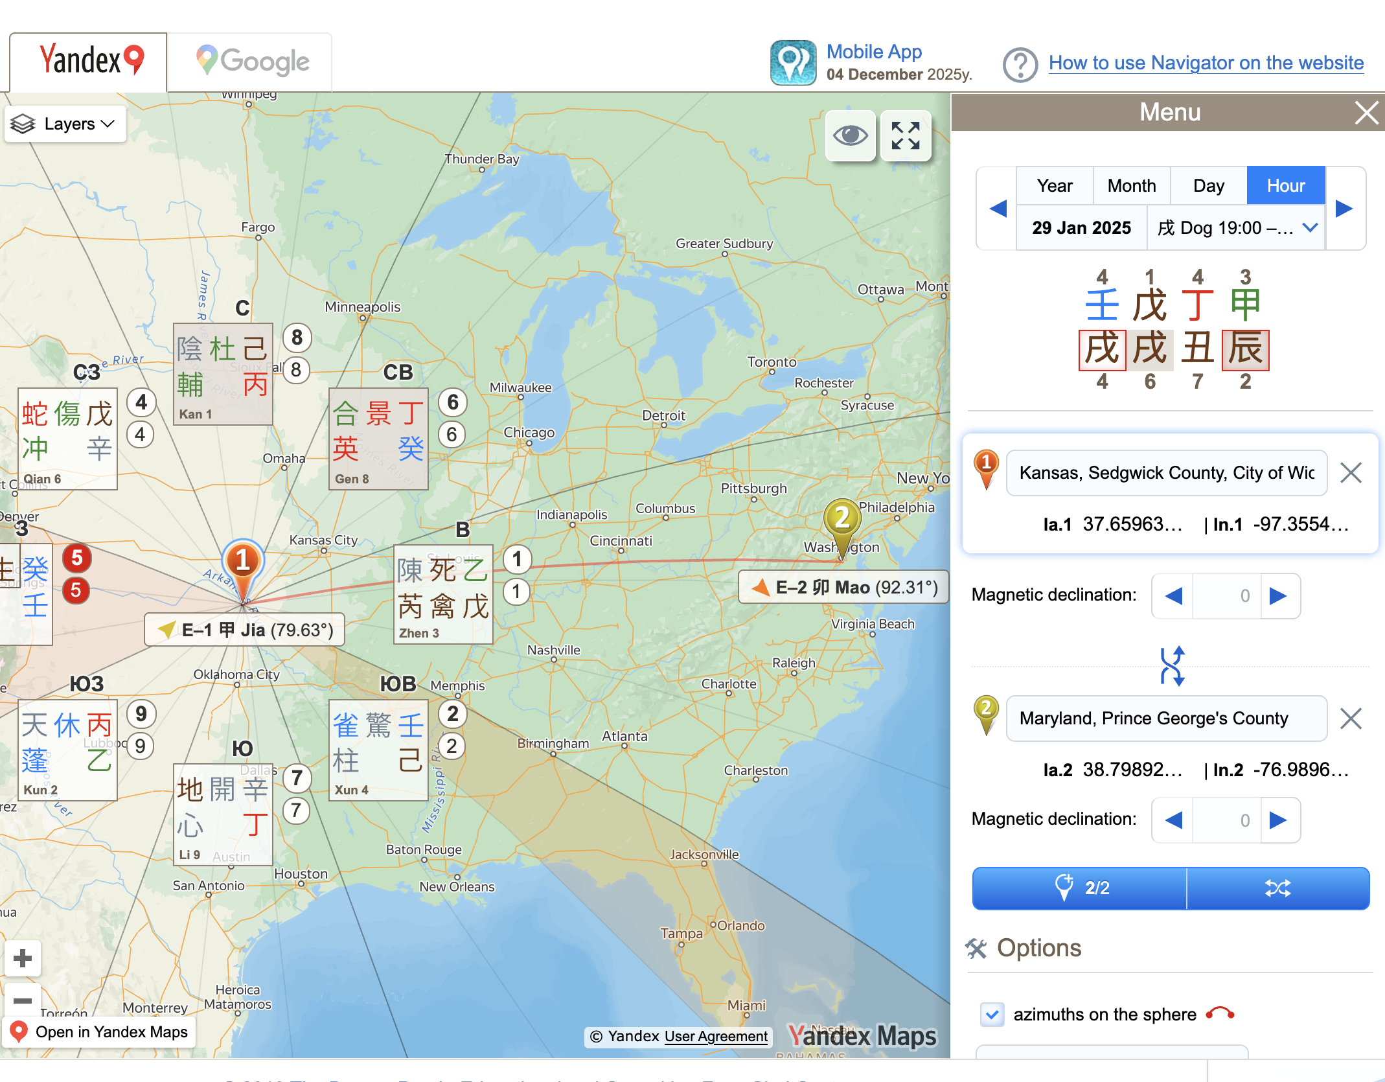Click Open in Yandex Maps button
Screen dimensions: 1385x1082
100,1031
